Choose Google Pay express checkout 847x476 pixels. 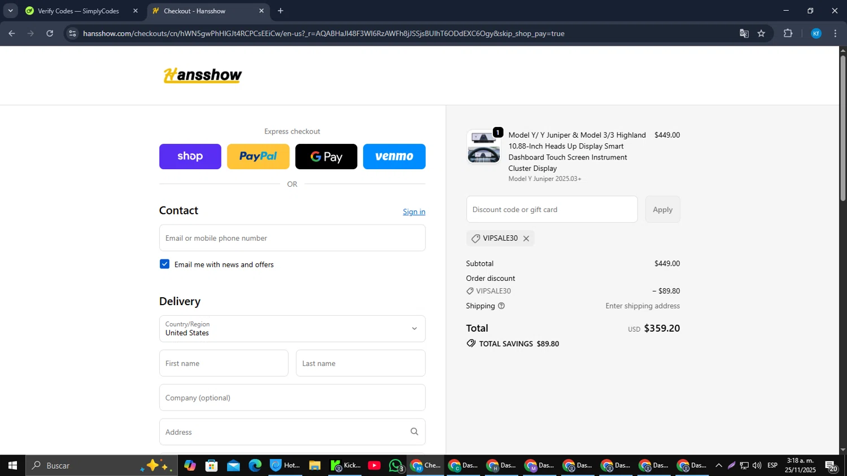326,156
